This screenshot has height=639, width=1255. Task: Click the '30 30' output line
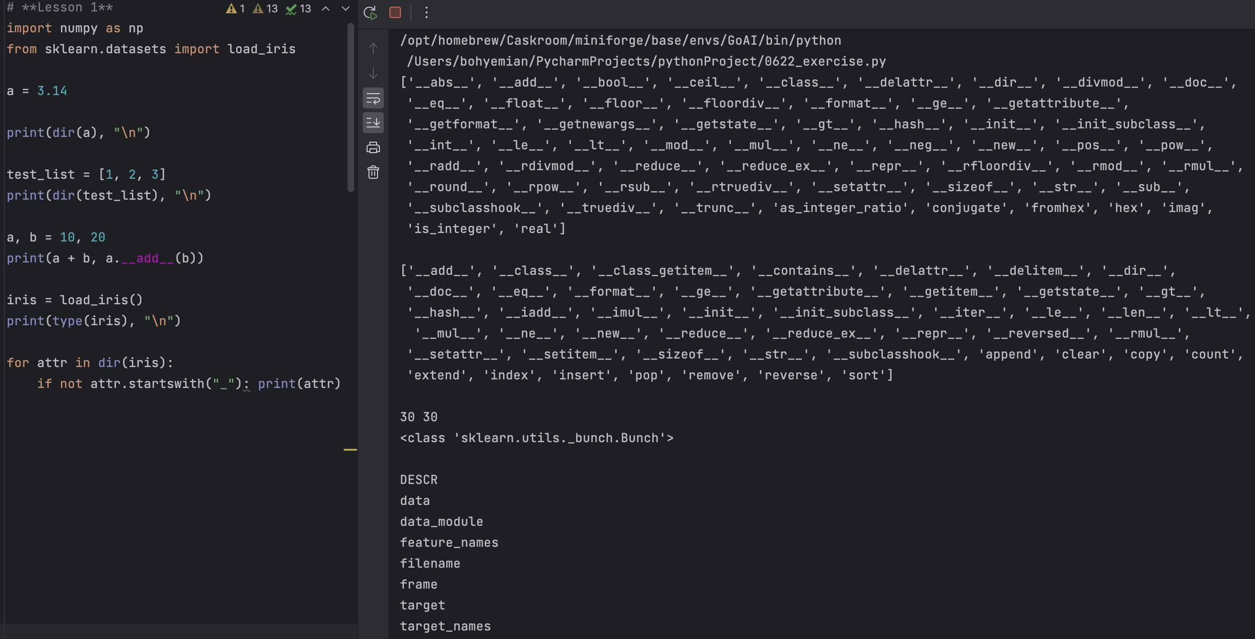point(419,417)
